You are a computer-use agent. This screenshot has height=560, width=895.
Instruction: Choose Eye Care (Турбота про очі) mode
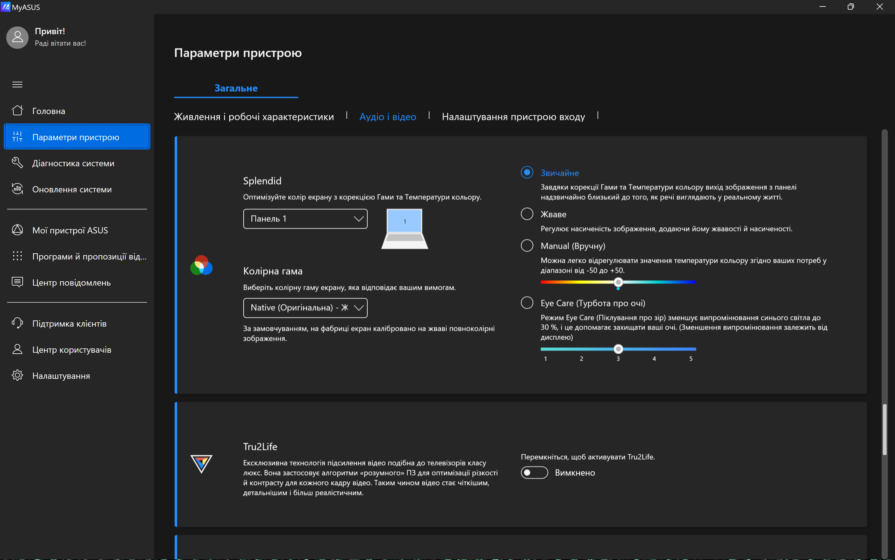point(526,303)
